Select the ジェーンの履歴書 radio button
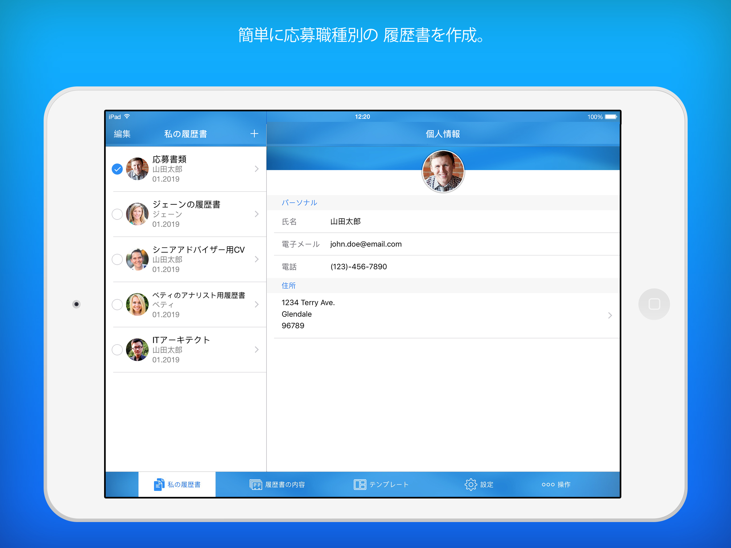 [x=117, y=214]
